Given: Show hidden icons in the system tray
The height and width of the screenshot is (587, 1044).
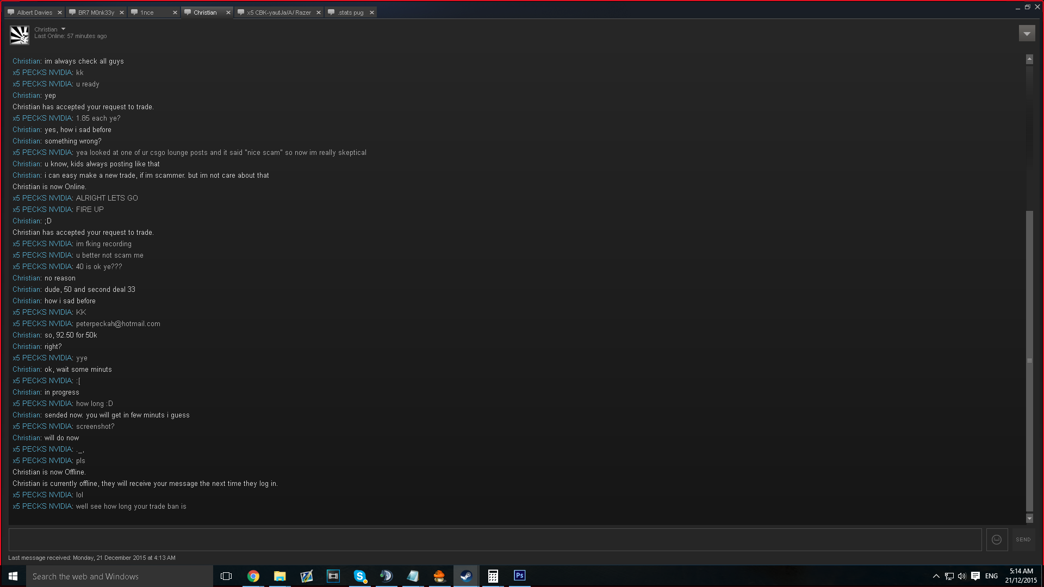Looking at the screenshot, I should point(936,576).
